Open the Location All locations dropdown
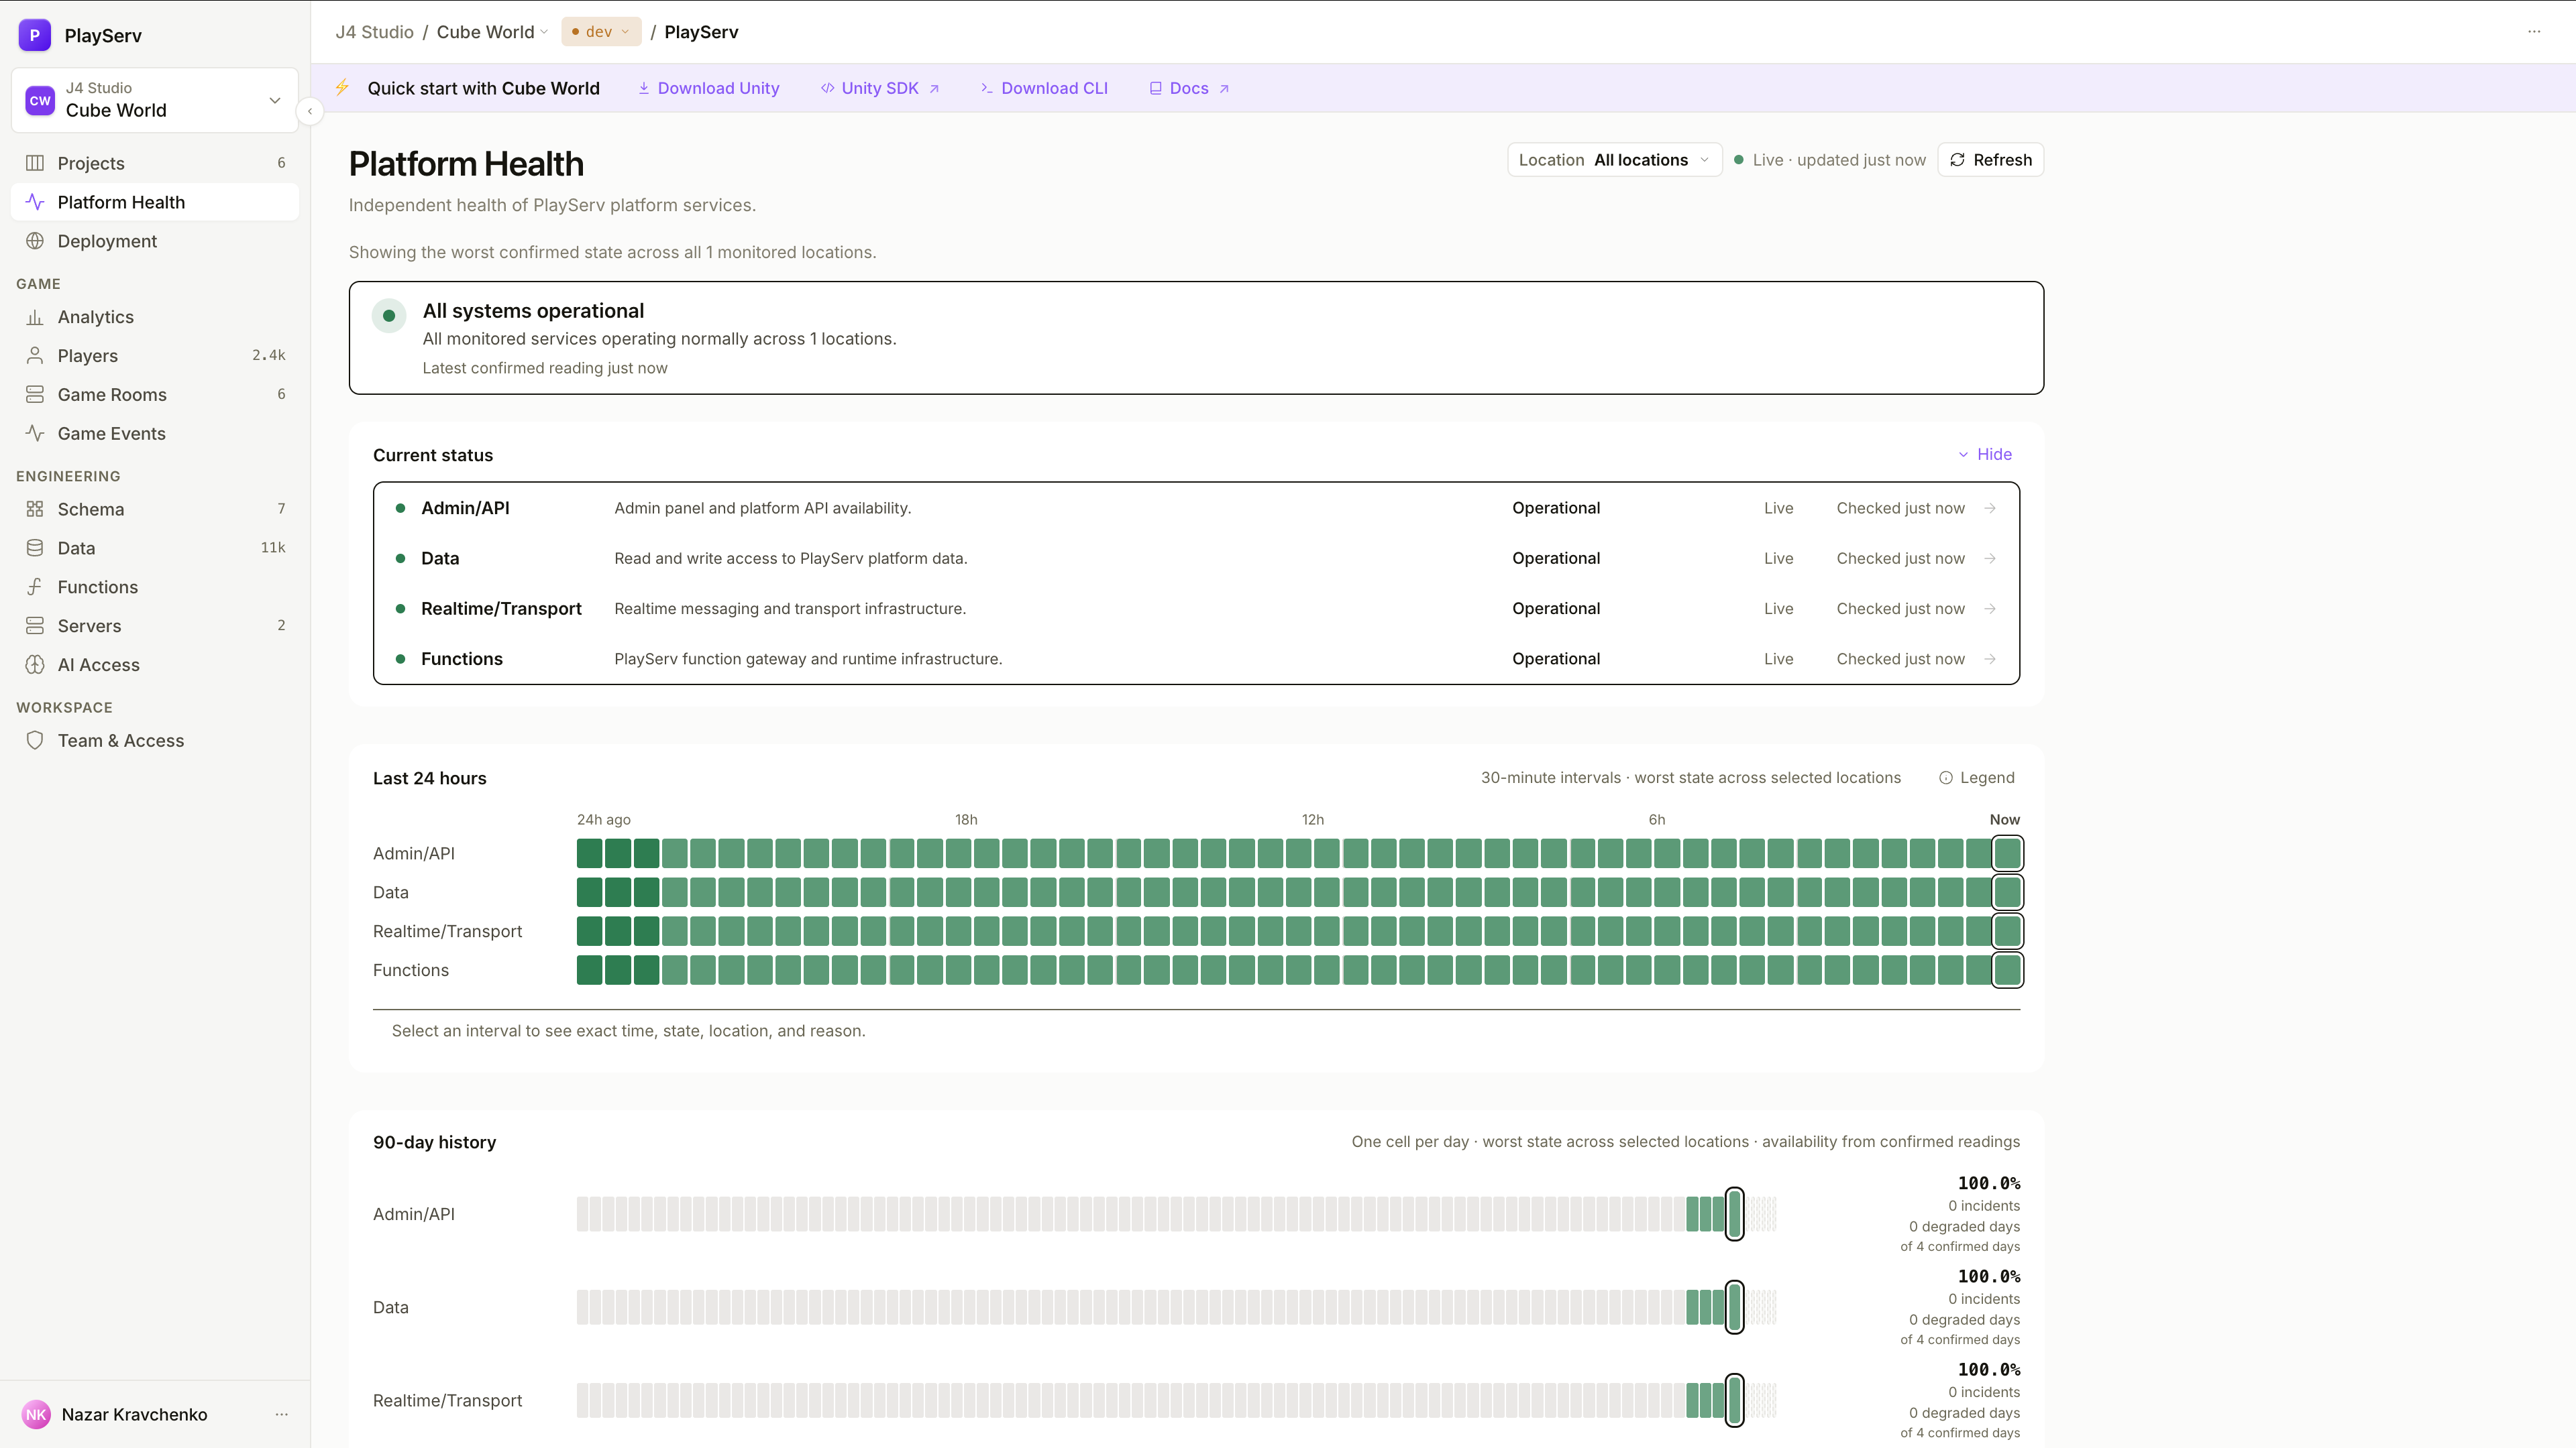This screenshot has height=1448, width=2576. (1614, 160)
